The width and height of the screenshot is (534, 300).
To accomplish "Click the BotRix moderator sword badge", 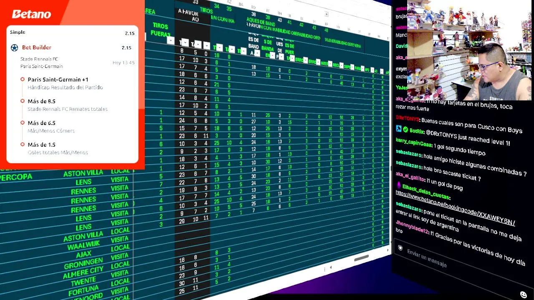I will (398, 129).
